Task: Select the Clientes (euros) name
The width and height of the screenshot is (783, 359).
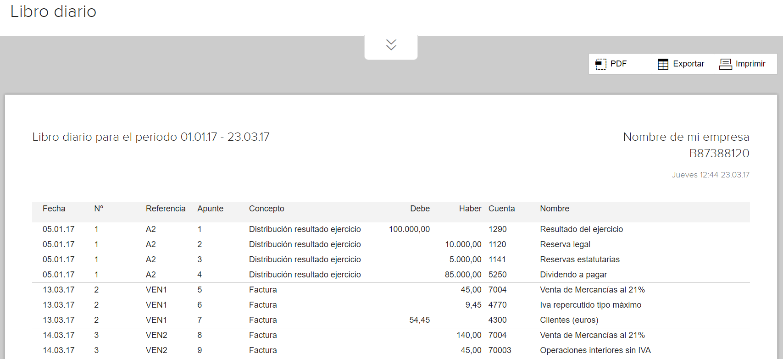Action: click(569, 320)
